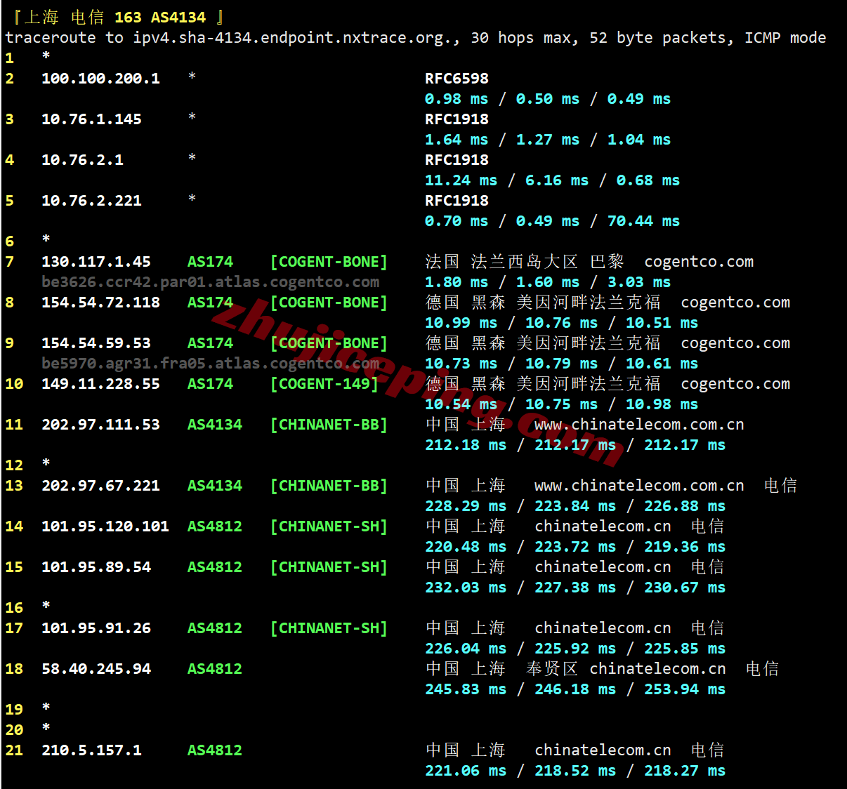Click the 163 AS4134 title text

click(x=160, y=18)
